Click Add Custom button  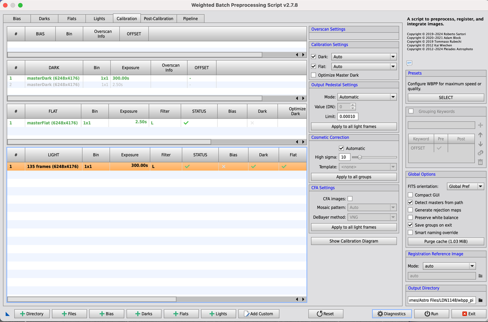259,313
